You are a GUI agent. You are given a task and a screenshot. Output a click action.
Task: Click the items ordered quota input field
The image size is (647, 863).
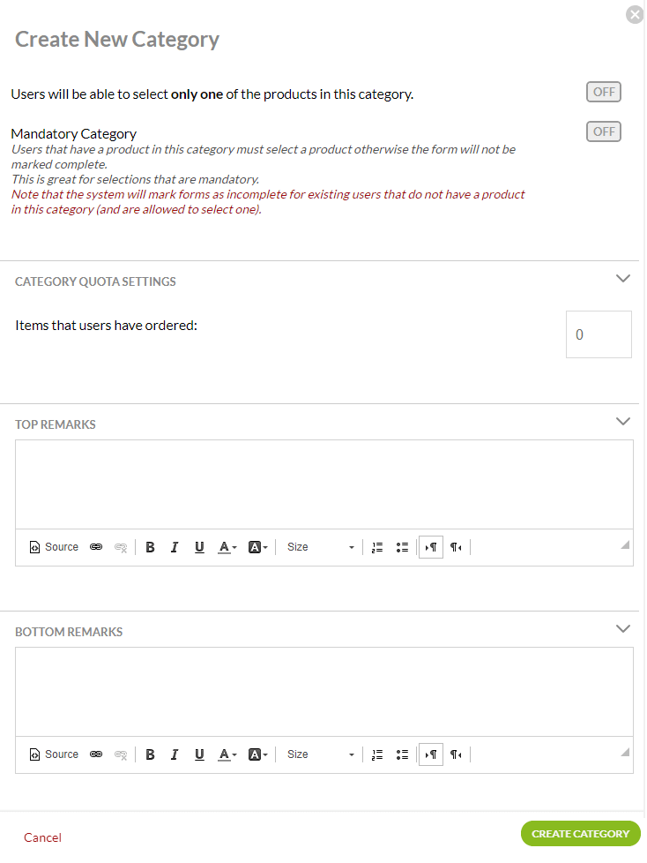[599, 334]
